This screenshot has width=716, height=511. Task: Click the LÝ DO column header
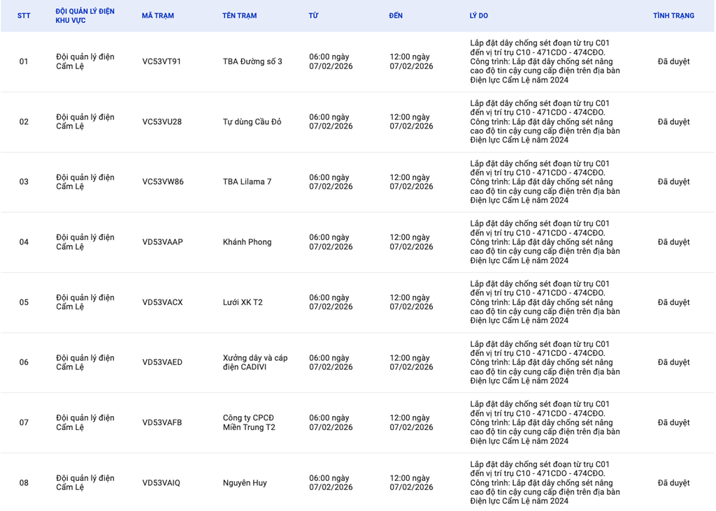click(x=479, y=15)
